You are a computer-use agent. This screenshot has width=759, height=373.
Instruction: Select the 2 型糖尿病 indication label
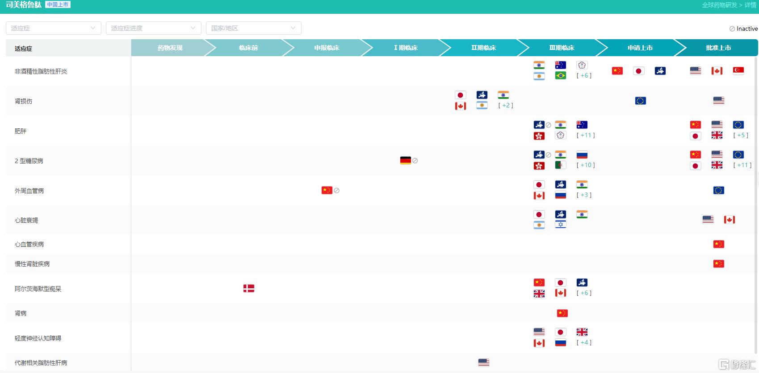point(29,161)
